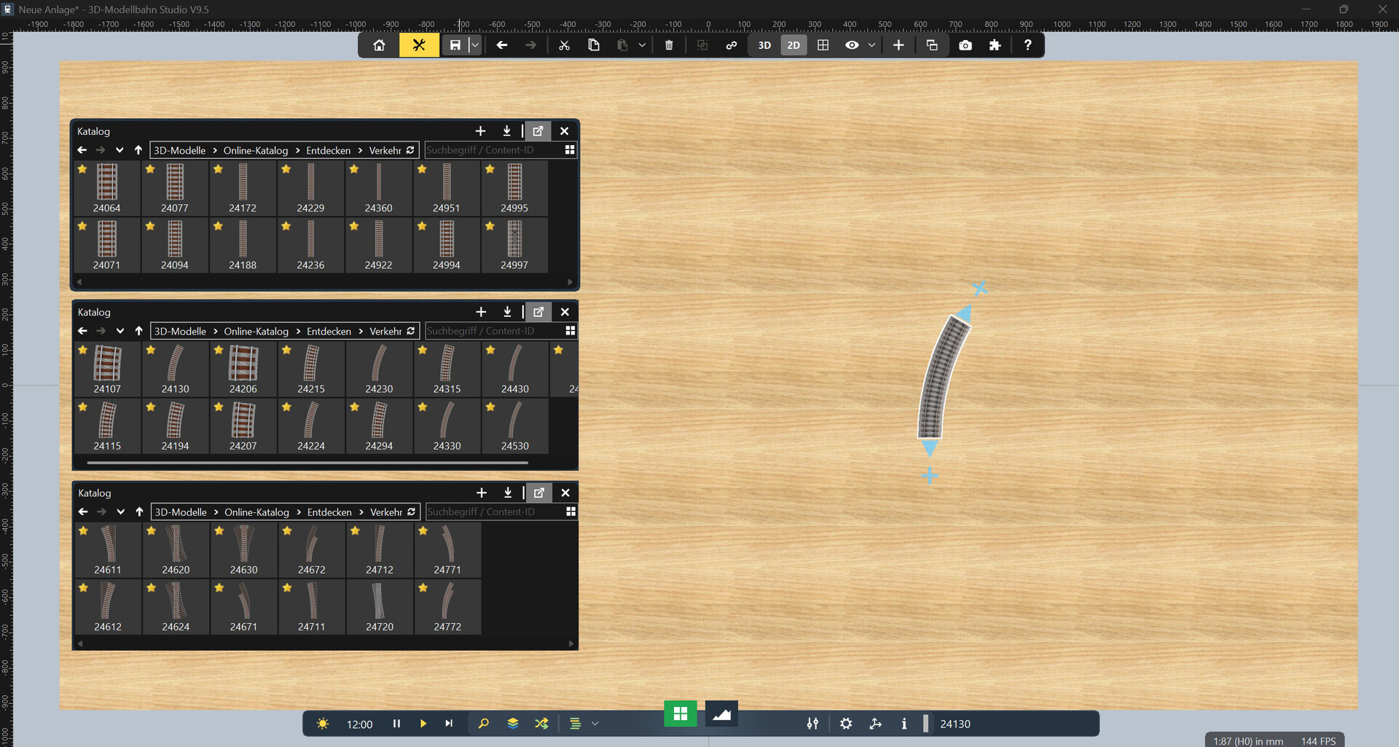
Task: Open the sliders adjustment icon in bottom bar
Action: coord(812,724)
